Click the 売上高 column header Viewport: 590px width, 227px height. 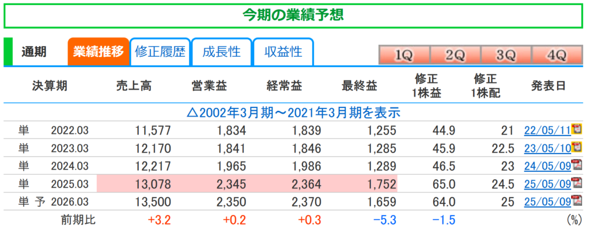click(x=134, y=86)
